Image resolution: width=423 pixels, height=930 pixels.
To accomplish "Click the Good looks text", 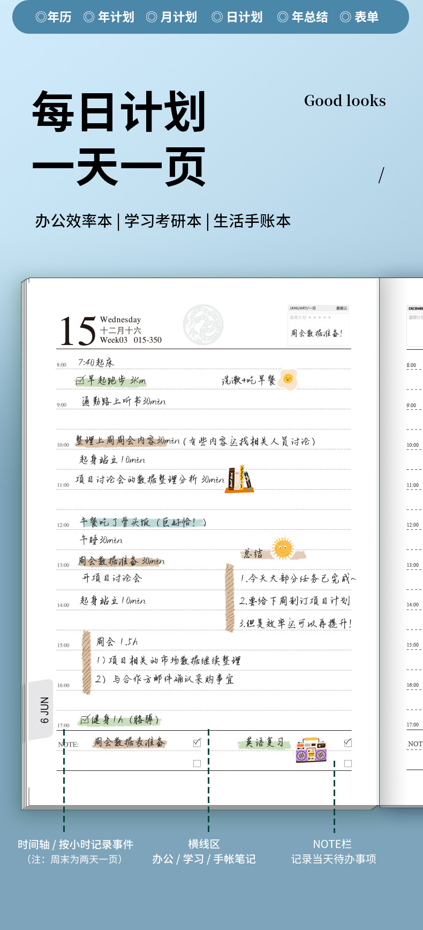I will [345, 101].
